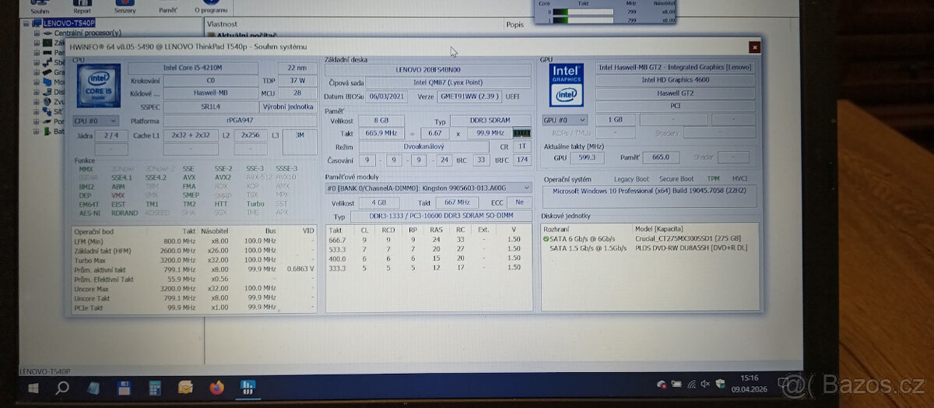Viewport: 934px width, 408px height.
Task: Click the Turbo Max row in clocks table
Action: 195,260
